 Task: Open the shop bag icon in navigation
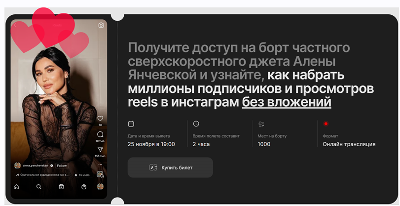(84, 187)
